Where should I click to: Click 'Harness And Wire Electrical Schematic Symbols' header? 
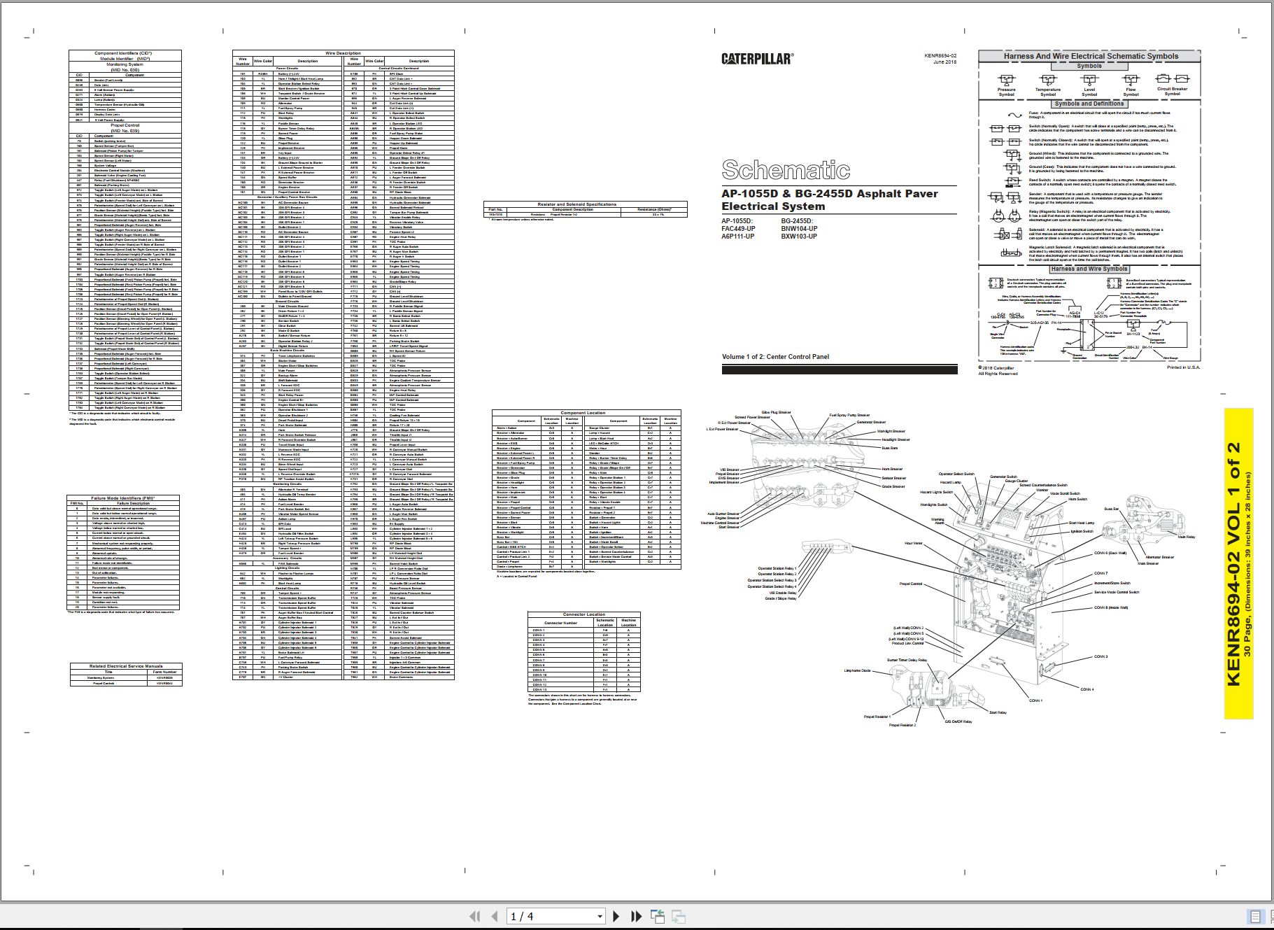(1091, 56)
